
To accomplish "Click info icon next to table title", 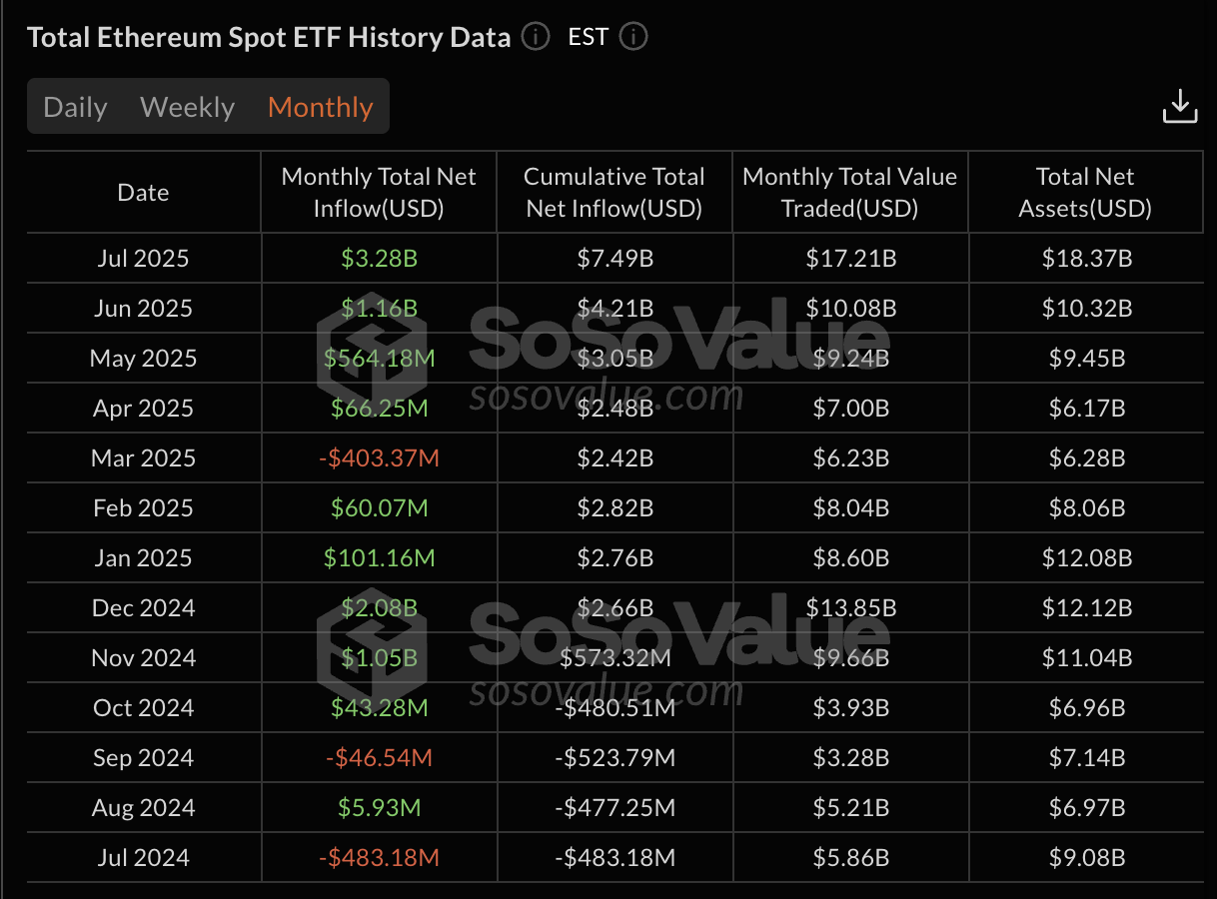I will click(536, 38).
